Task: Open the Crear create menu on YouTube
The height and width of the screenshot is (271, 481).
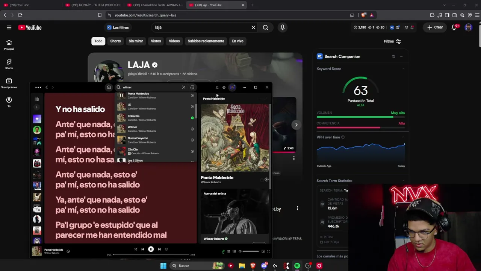Action: coord(435,27)
